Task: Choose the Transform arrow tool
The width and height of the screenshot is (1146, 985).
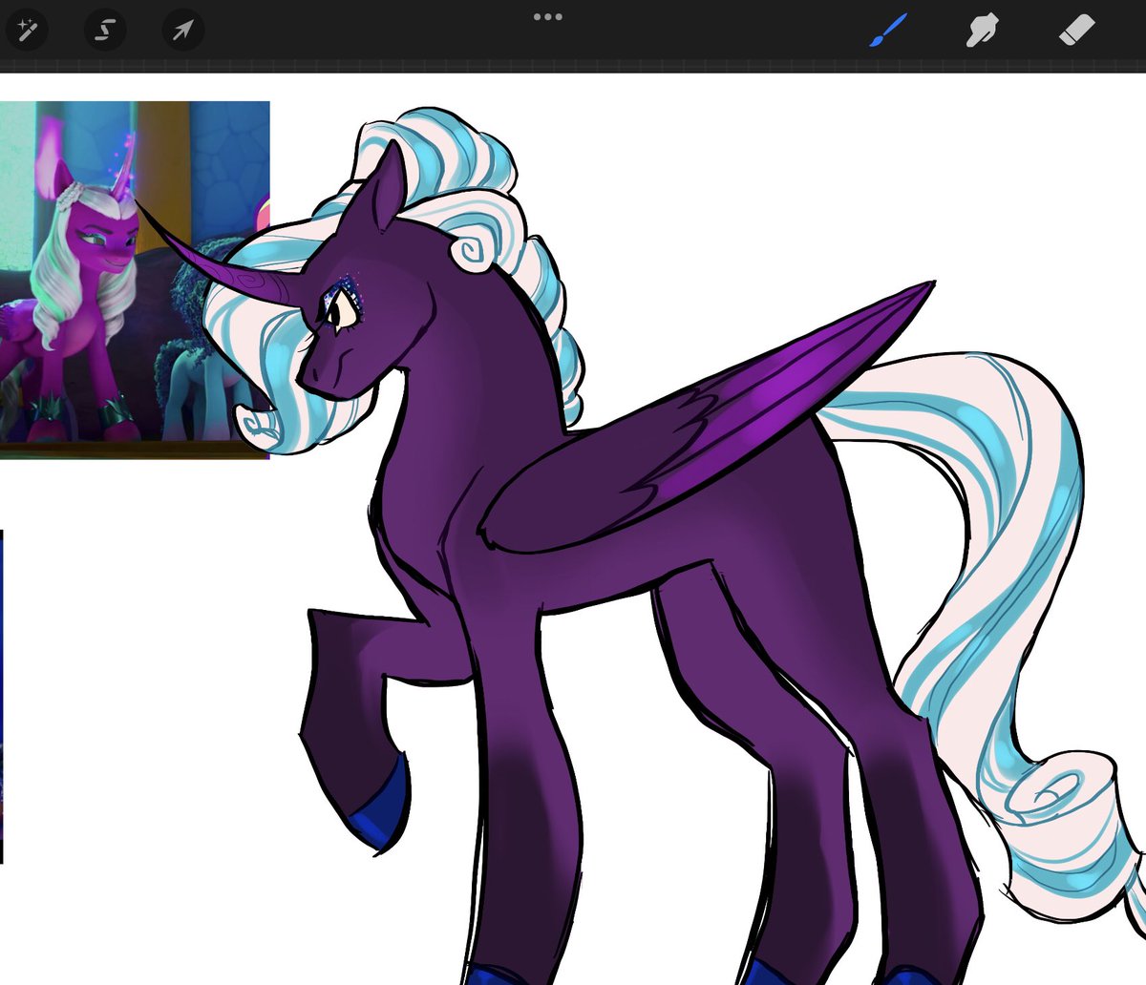Action: coord(182,31)
